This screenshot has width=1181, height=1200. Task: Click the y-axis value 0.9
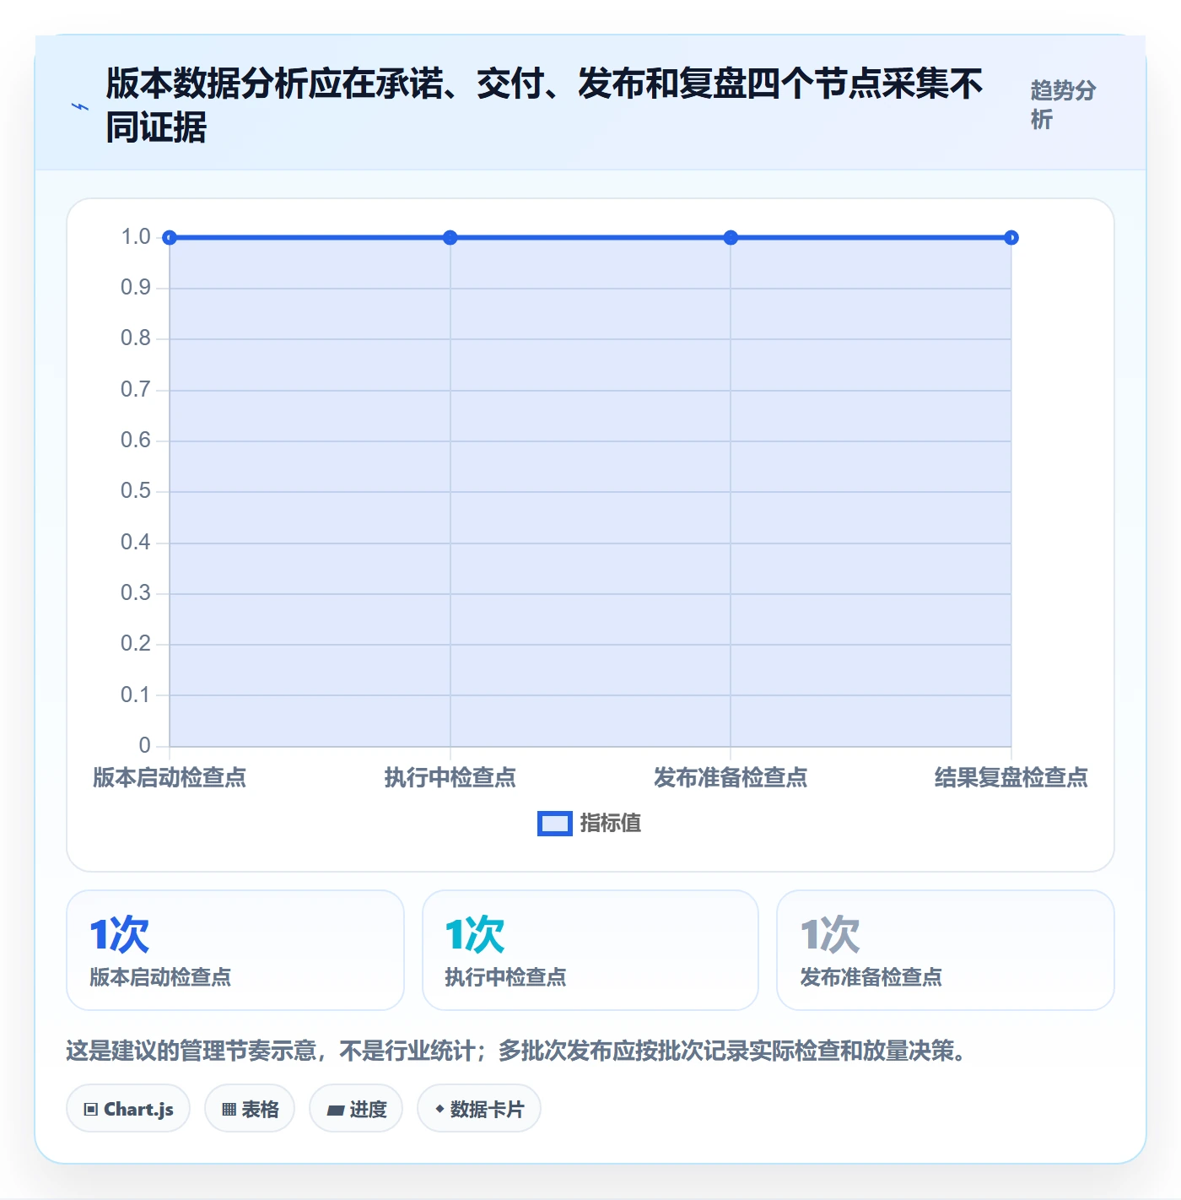136,288
